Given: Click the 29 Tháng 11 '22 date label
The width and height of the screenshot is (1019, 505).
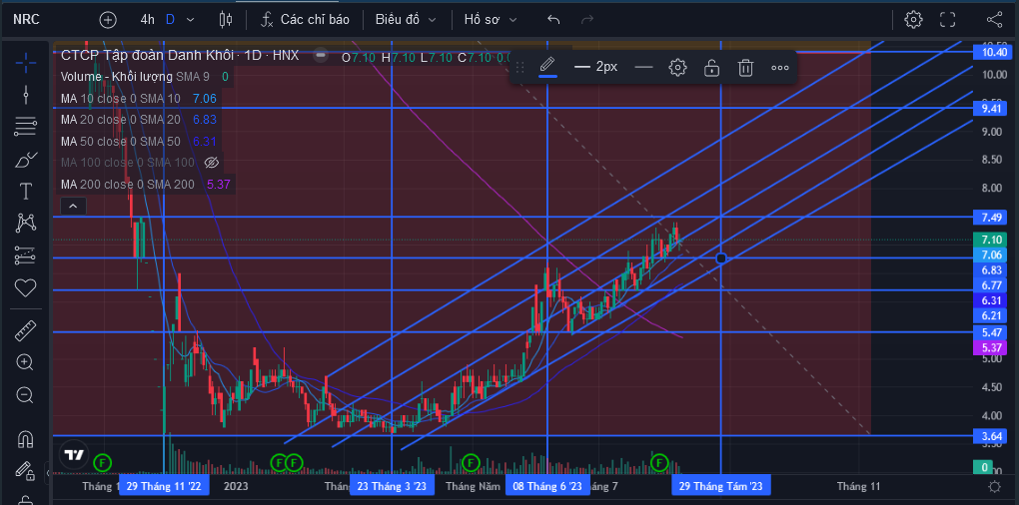Looking at the screenshot, I should tap(164, 486).
